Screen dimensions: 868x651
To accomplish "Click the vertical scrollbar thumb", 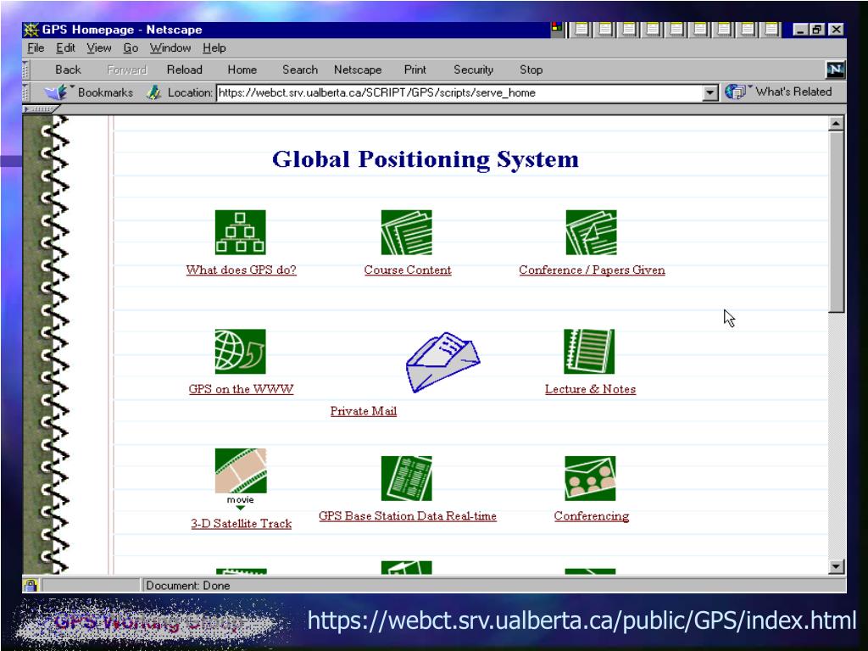I will [836, 222].
